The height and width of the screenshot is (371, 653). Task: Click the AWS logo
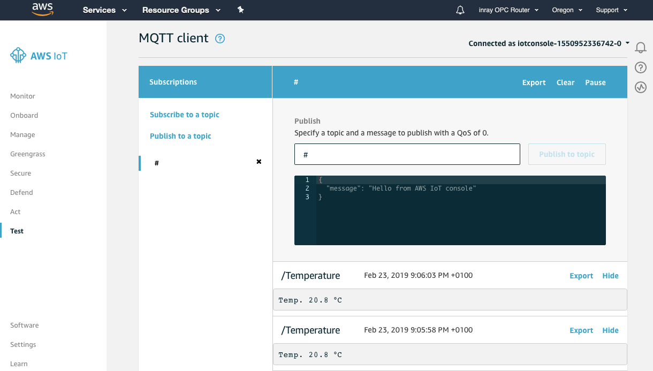[x=42, y=10]
